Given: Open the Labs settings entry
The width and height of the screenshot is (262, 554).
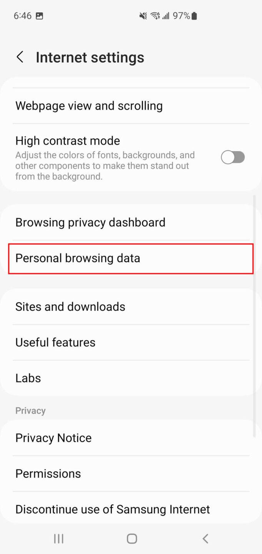Looking at the screenshot, I should point(28,377).
